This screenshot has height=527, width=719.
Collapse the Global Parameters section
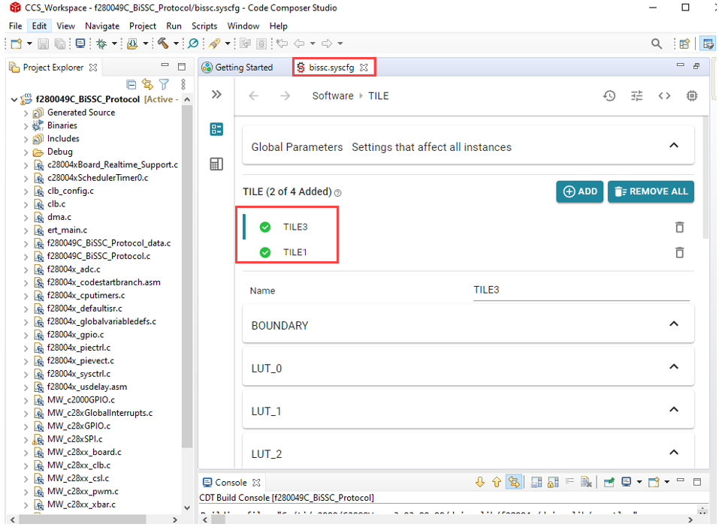(x=673, y=146)
